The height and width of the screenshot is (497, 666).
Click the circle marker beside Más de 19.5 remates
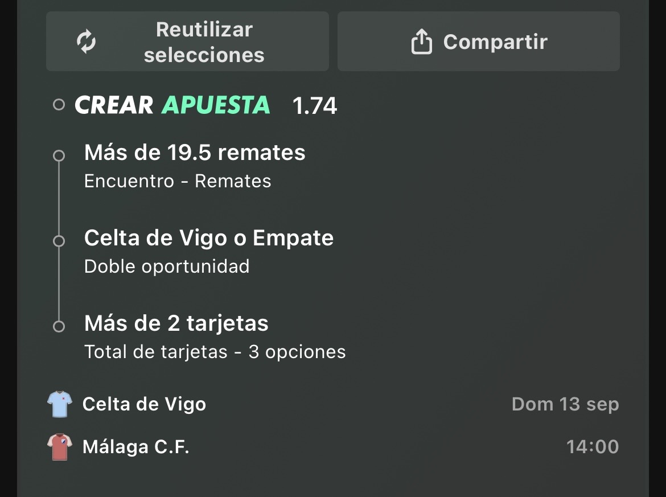(59, 155)
